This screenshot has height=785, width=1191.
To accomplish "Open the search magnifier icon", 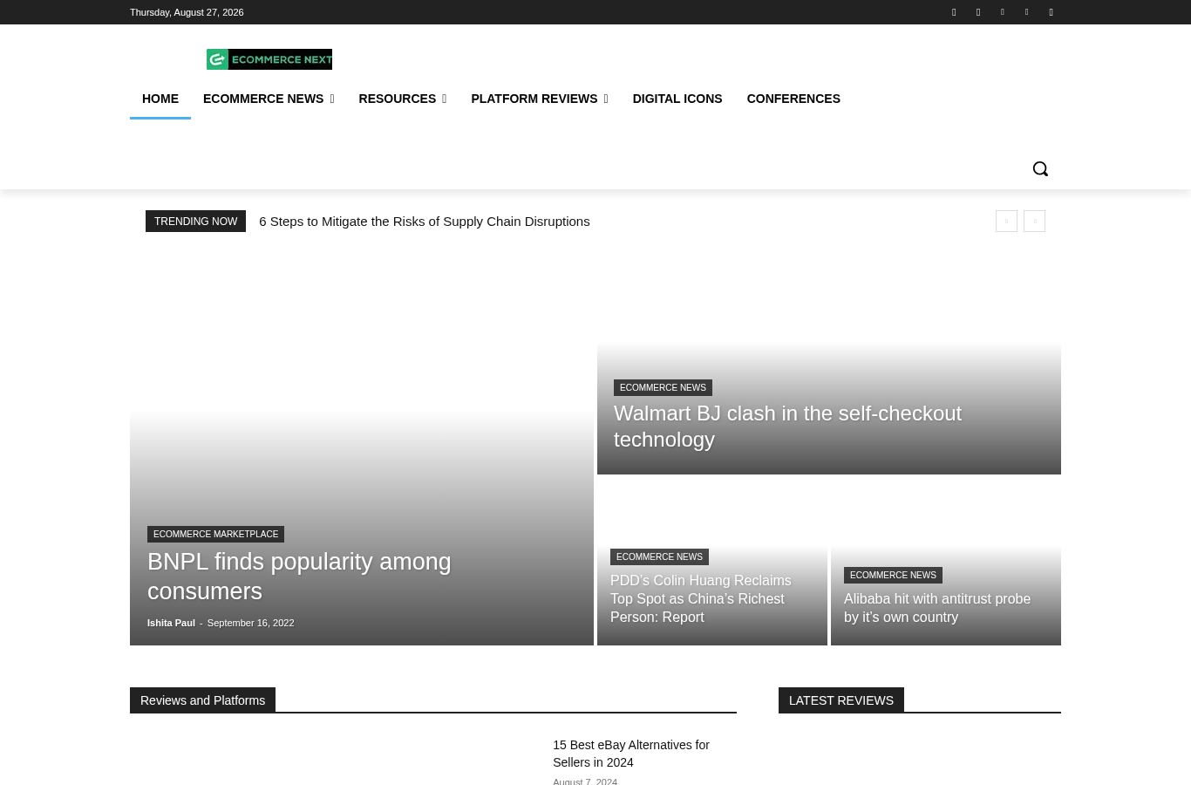I will click(x=1040, y=168).
